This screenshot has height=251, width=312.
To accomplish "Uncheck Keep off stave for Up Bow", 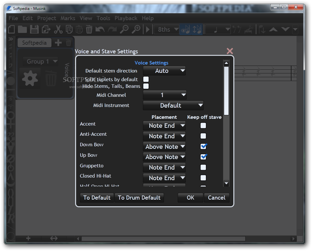I will (203, 157).
